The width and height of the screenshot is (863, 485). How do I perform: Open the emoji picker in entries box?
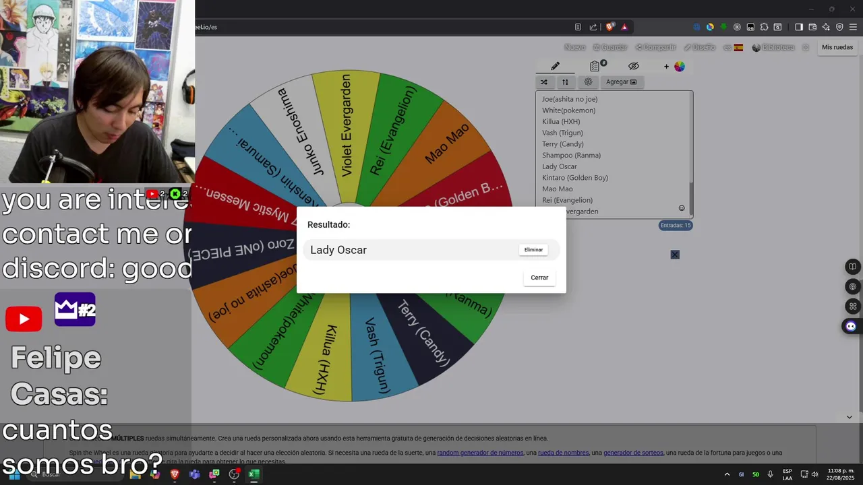[682, 208]
